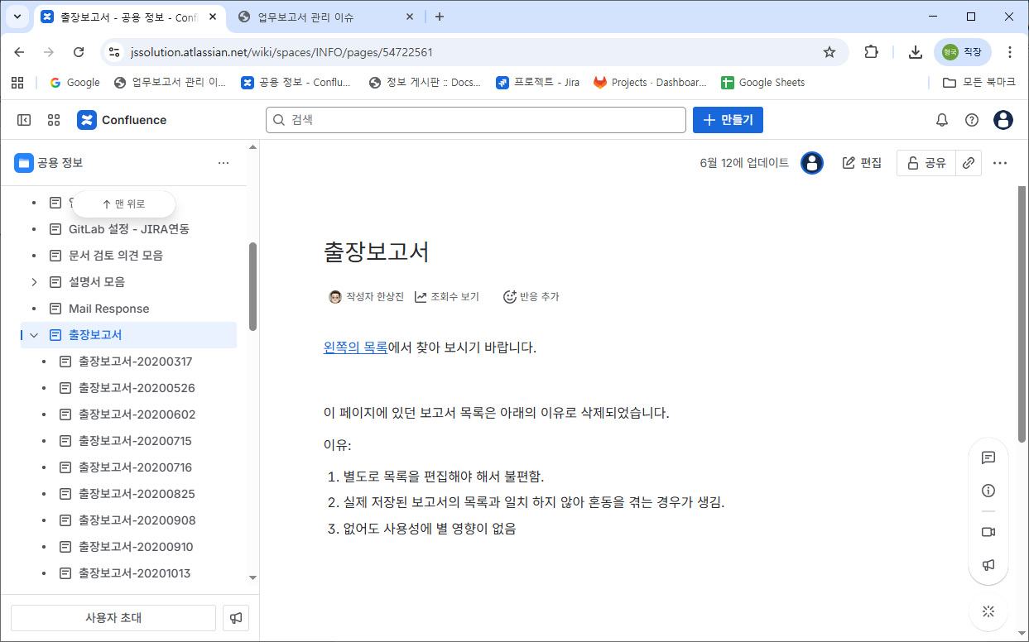Open 공용 정보 space options menu

point(224,163)
